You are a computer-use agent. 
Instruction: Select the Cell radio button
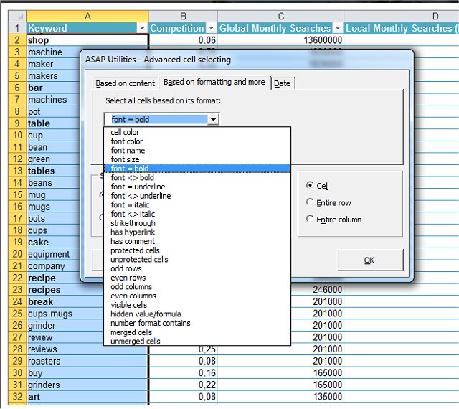pos(310,186)
